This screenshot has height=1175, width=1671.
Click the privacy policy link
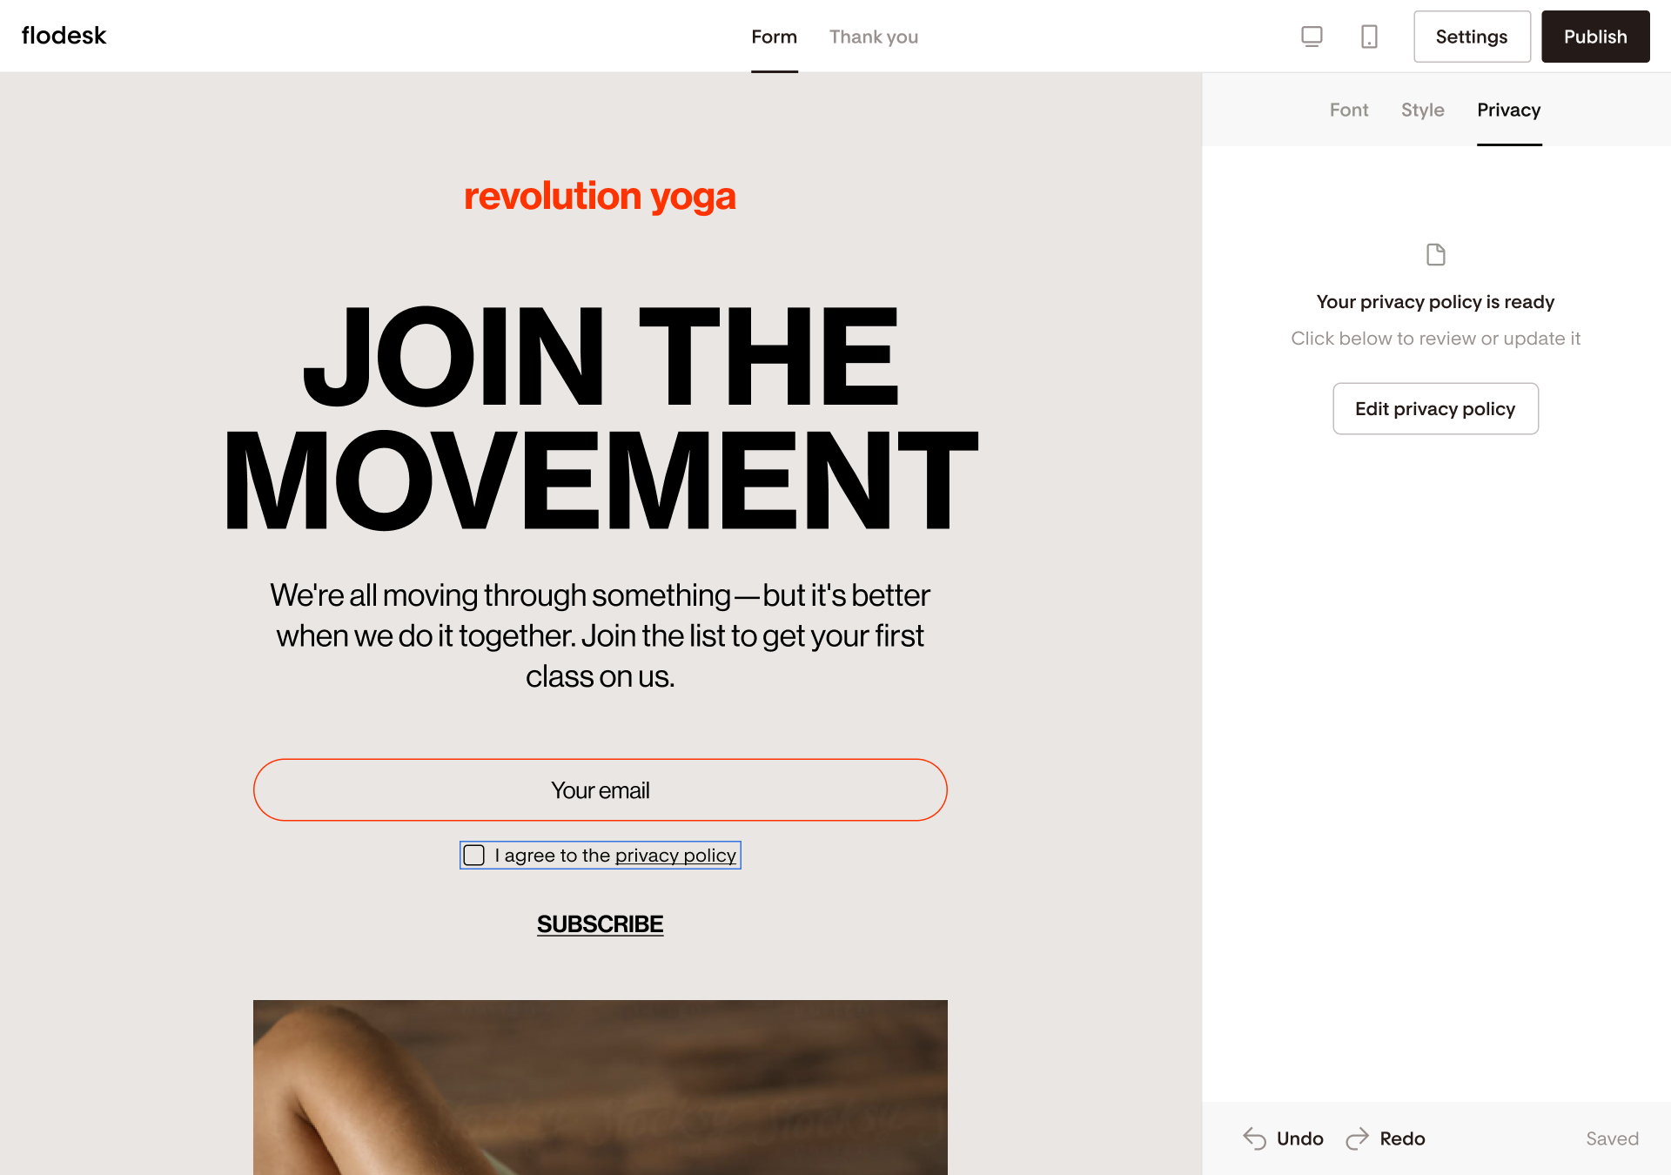(675, 856)
